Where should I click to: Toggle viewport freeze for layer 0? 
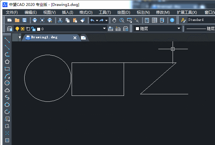[x=28, y=29]
